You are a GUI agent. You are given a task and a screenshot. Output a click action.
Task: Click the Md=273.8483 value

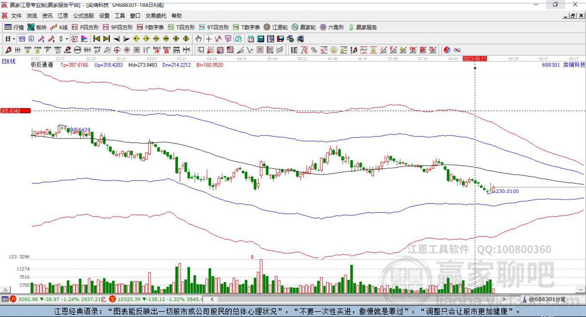[x=142, y=65]
